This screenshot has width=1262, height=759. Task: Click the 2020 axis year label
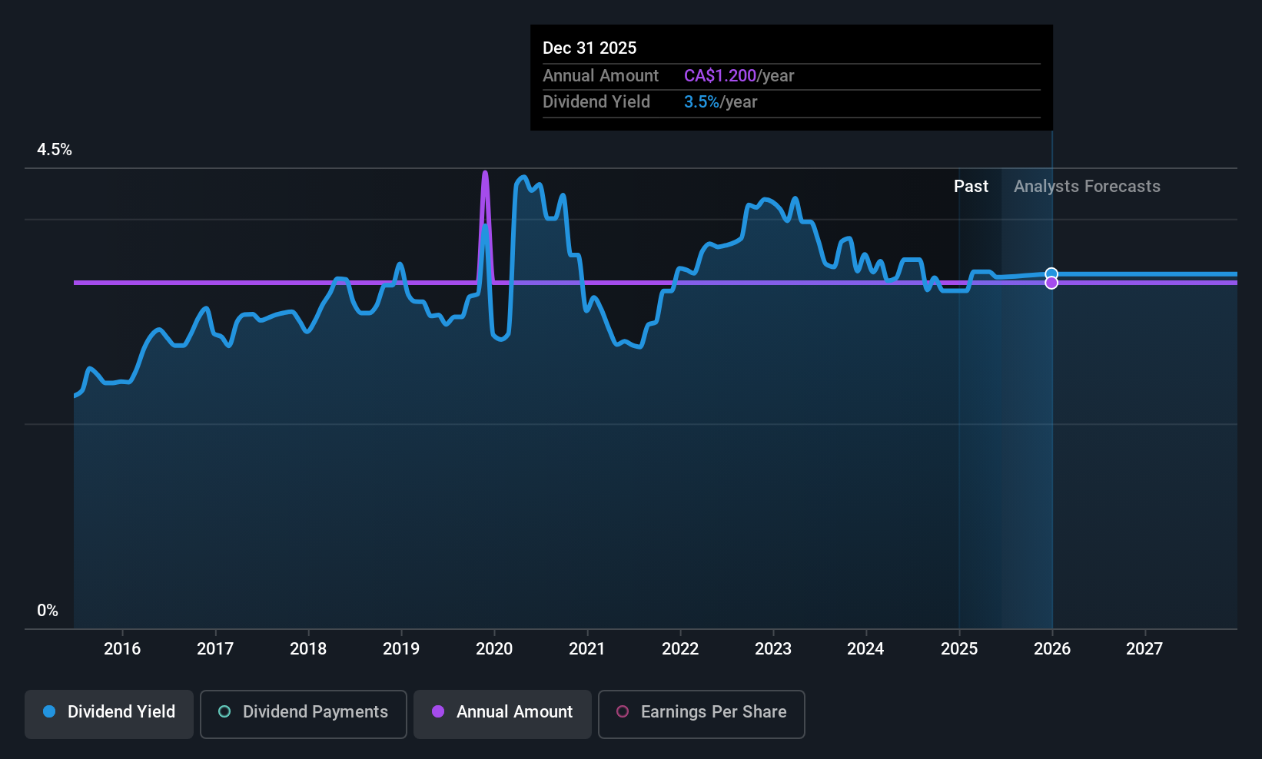[x=494, y=649]
